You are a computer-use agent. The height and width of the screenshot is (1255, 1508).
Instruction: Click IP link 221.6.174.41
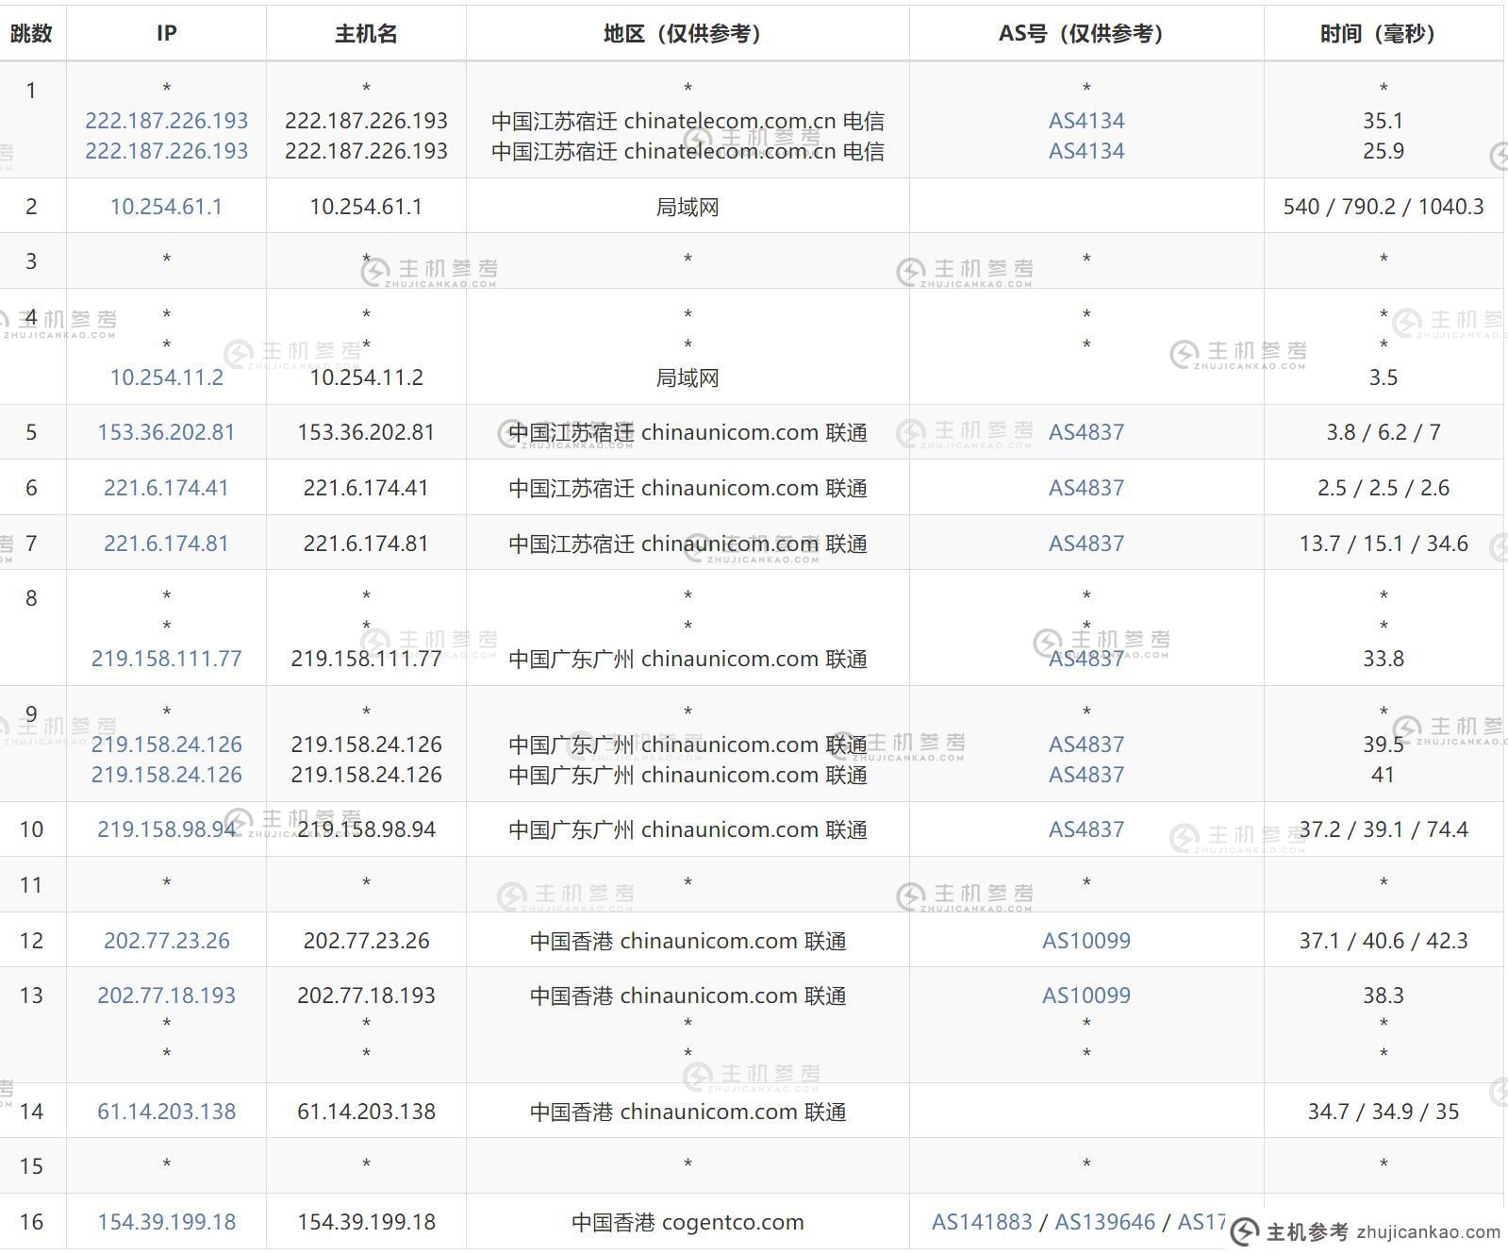166,488
